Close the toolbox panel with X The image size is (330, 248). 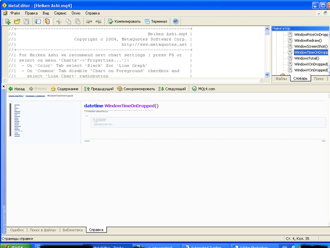[x=4, y=86]
